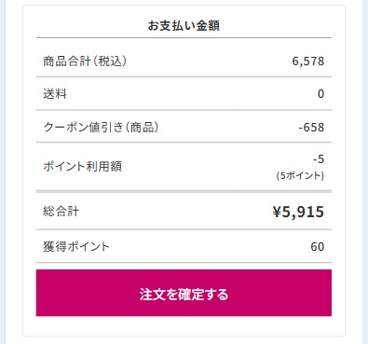Click the (5ポイント) note text
This screenshot has width=368, height=344.
300,175
